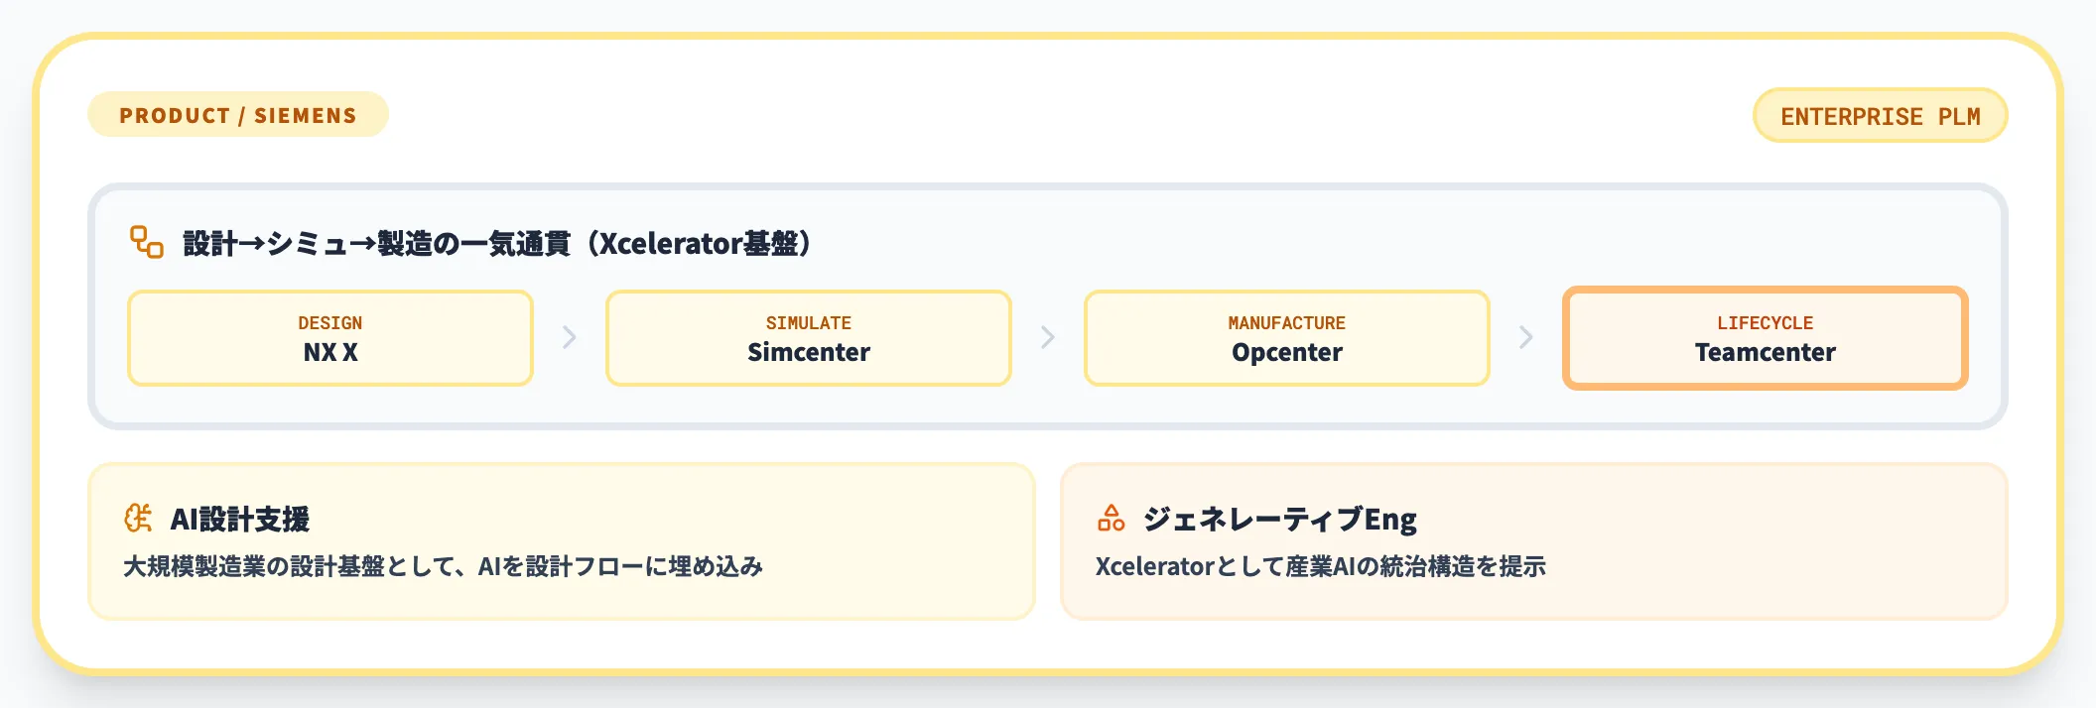Click the ジェネレーティブEng card title
2096x708 pixels.
1279,519
